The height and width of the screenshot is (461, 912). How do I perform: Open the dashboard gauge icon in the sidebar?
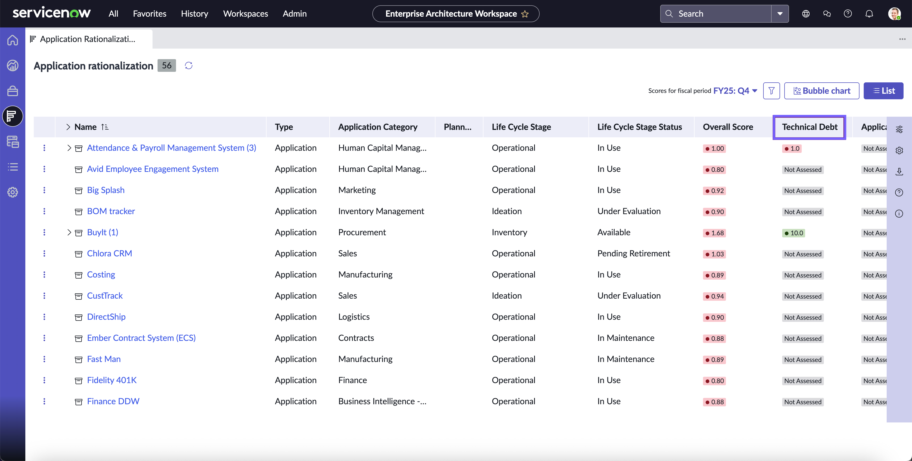tap(13, 65)
